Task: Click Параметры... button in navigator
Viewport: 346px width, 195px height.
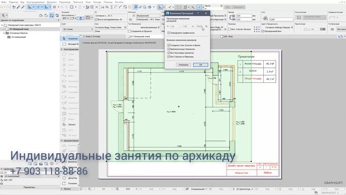Action: point(30,187)
